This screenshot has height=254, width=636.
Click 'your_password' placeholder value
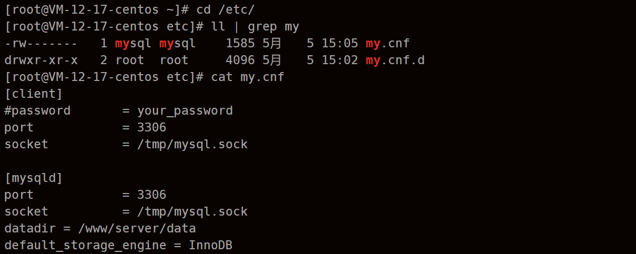[x=185, y=110]
